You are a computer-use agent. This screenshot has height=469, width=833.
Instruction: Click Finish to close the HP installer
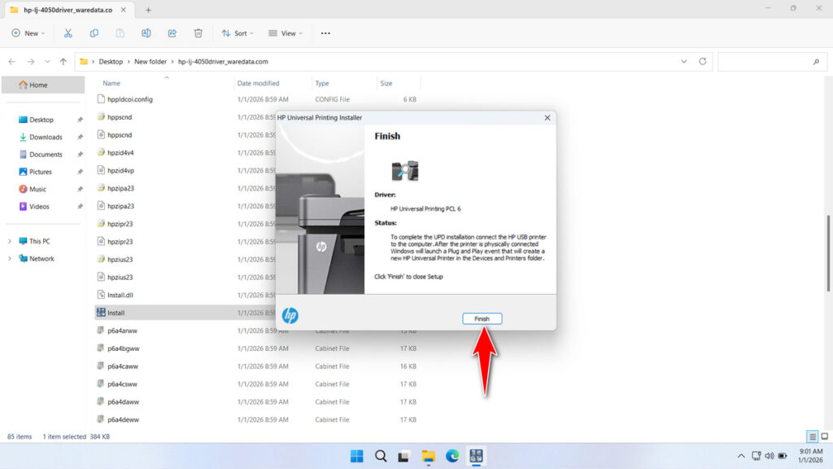(482, 318)
